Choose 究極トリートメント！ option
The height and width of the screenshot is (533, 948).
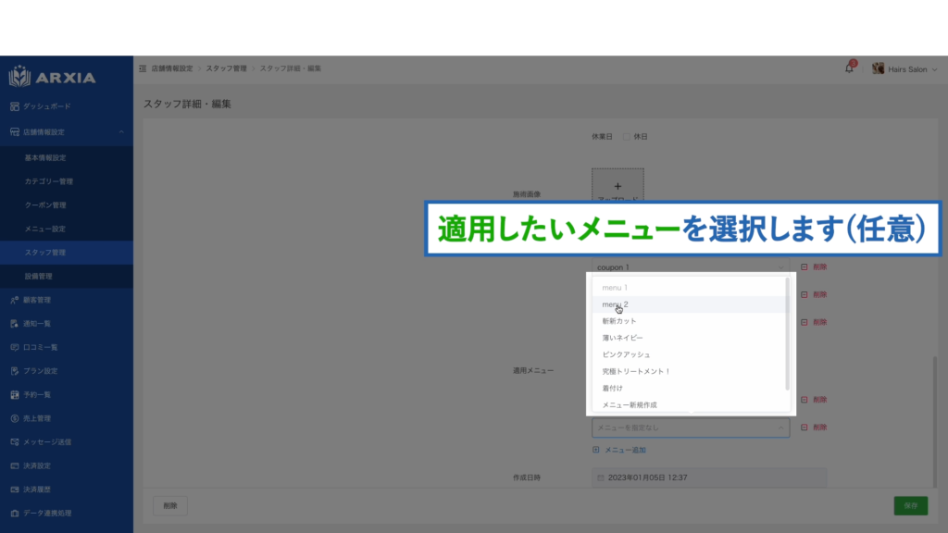pyautogui.click(x=689, y=371)
